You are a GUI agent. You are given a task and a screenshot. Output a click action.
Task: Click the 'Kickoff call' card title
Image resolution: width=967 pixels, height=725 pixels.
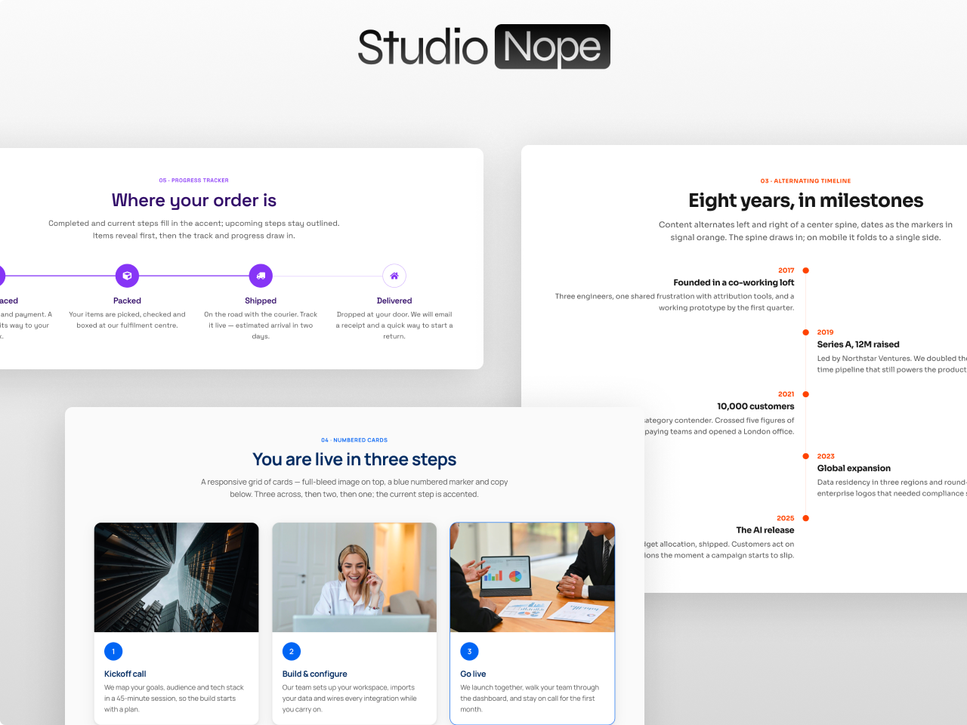(x=125, y=674)
